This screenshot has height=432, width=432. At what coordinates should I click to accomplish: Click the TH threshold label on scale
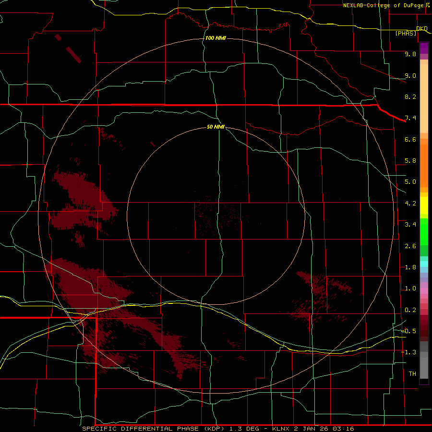point(412,374)
